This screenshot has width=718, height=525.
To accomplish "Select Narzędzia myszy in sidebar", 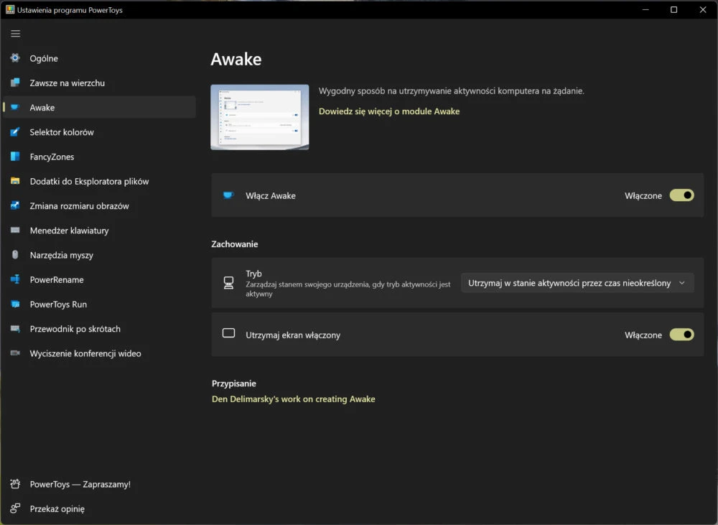I will (x=99, y=255).
